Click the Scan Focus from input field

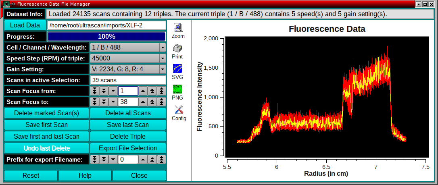click(128, 91)
